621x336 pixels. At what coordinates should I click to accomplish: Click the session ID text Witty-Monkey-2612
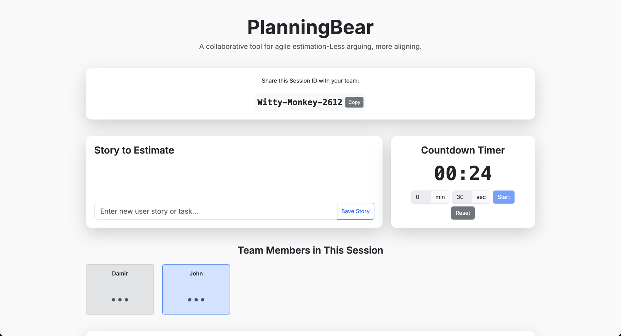pyautogui.click(x=299, y=102)
